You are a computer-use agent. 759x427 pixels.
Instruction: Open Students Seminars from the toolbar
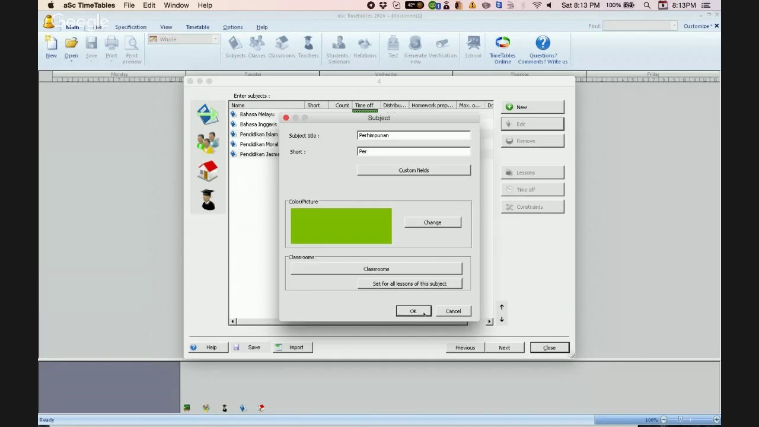pos(338,50)
